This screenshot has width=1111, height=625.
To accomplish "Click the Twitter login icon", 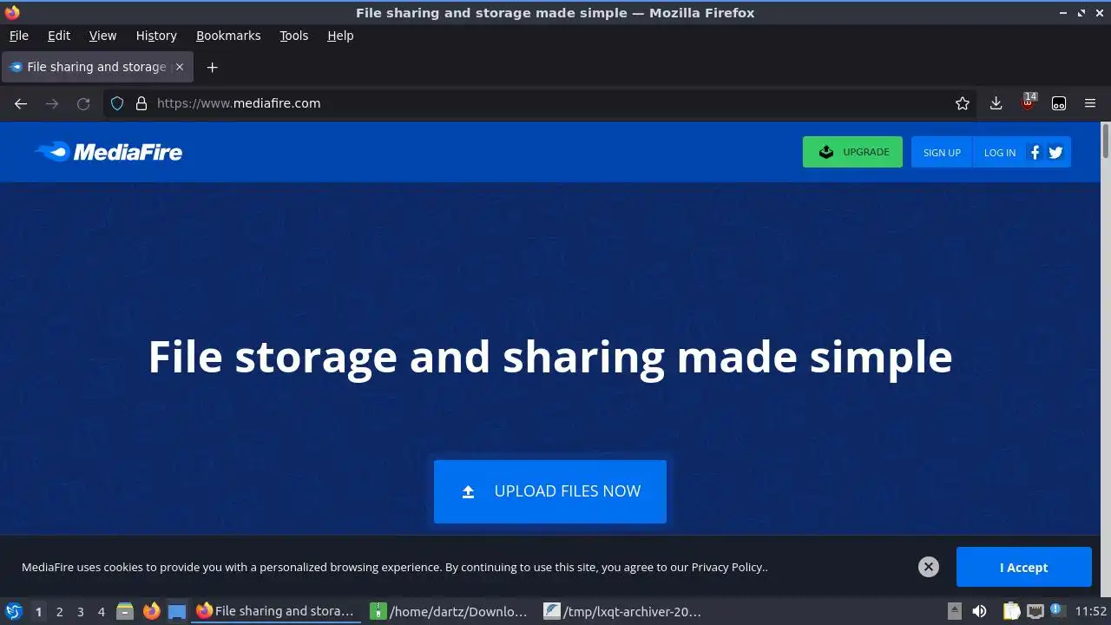I will (1055, 152).
